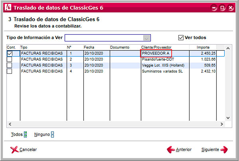The image size is (239, 161).
Task: Click the Documento column header
Action: click(125, 47)
